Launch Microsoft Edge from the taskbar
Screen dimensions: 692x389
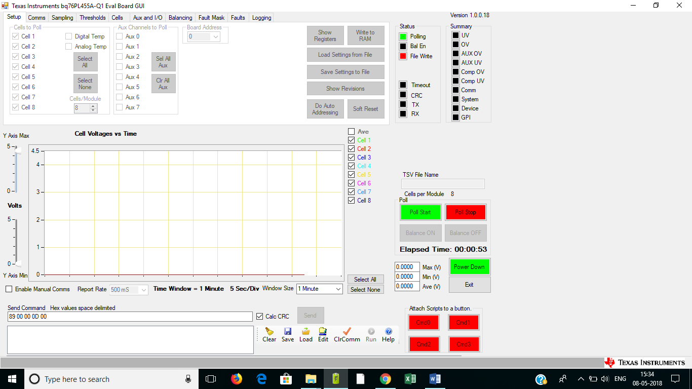261,379
